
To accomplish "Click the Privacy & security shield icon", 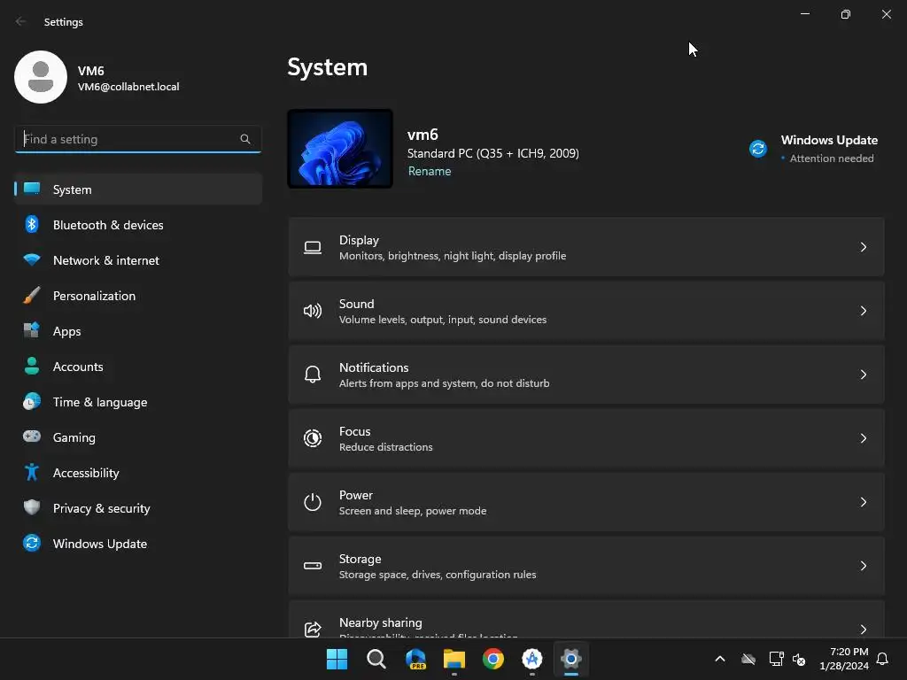I will [x=32, y=507].
